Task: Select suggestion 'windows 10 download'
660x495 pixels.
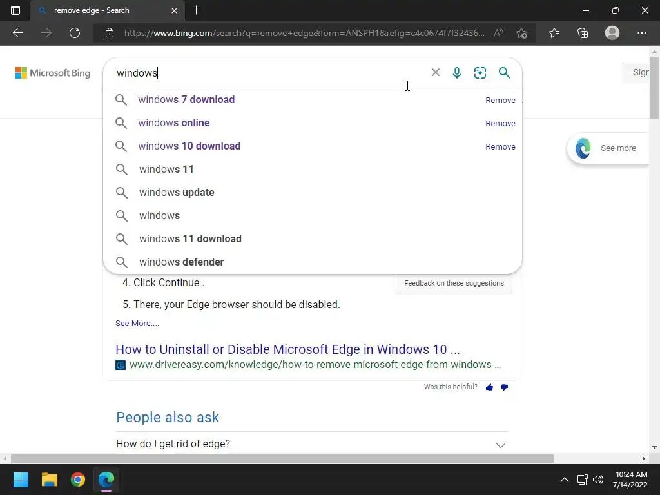Action: coord(313,146)
